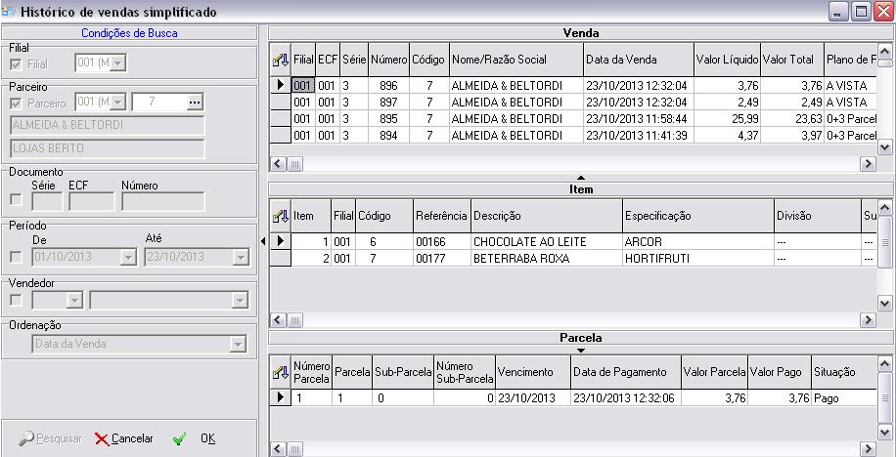Click row indicator arrow in Parcela grid
This screenshot has height=457, width=896.
click(x=280, y=397)
